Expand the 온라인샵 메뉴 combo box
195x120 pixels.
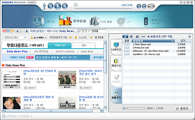coord(25,37)
